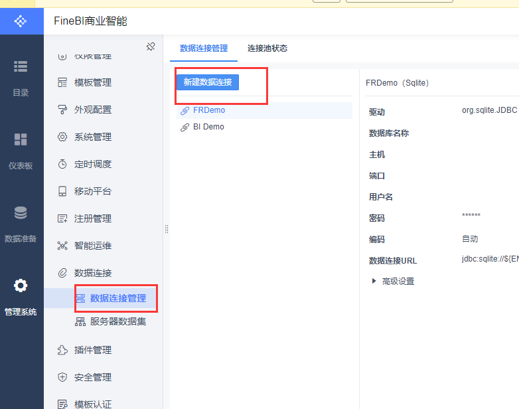
Task: Click the org.sqlite.JDBC driver value
Action: pos(490,110)
